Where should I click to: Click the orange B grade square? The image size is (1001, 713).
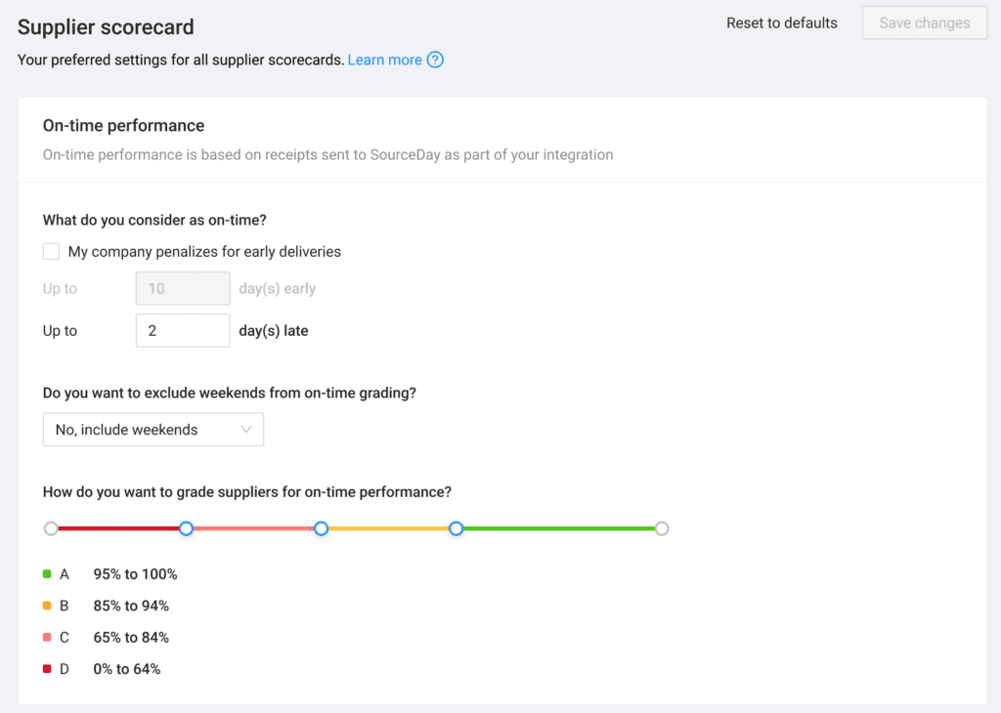tap(46, 606)
